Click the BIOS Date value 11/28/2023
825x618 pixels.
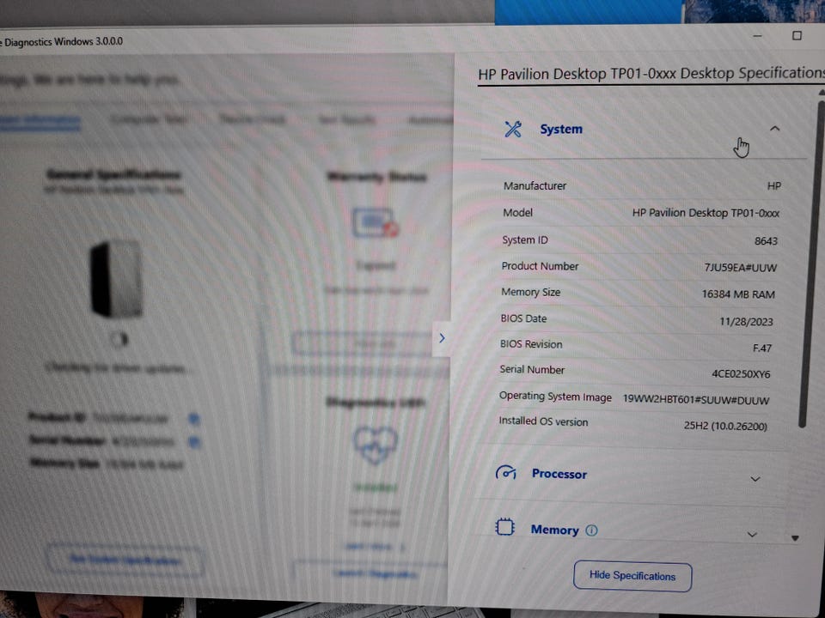[746, 322]
